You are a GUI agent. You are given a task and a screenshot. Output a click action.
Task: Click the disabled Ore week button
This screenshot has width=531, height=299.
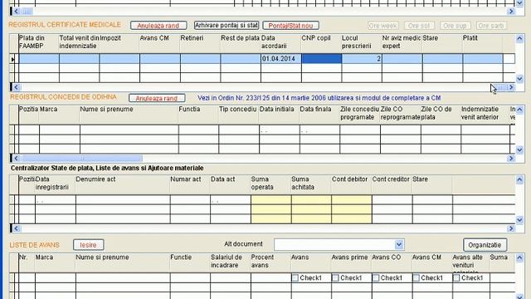click(382, 26)
